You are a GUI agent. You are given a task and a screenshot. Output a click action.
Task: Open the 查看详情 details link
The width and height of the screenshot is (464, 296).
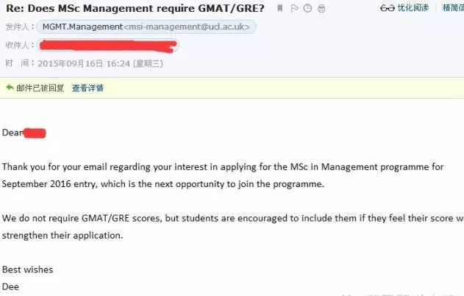(x=88, y=88)
